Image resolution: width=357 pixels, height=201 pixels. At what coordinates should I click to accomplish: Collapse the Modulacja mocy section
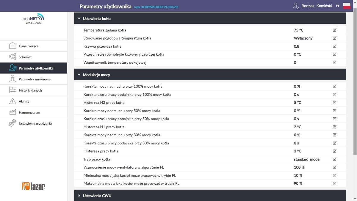tap(79, 75)
